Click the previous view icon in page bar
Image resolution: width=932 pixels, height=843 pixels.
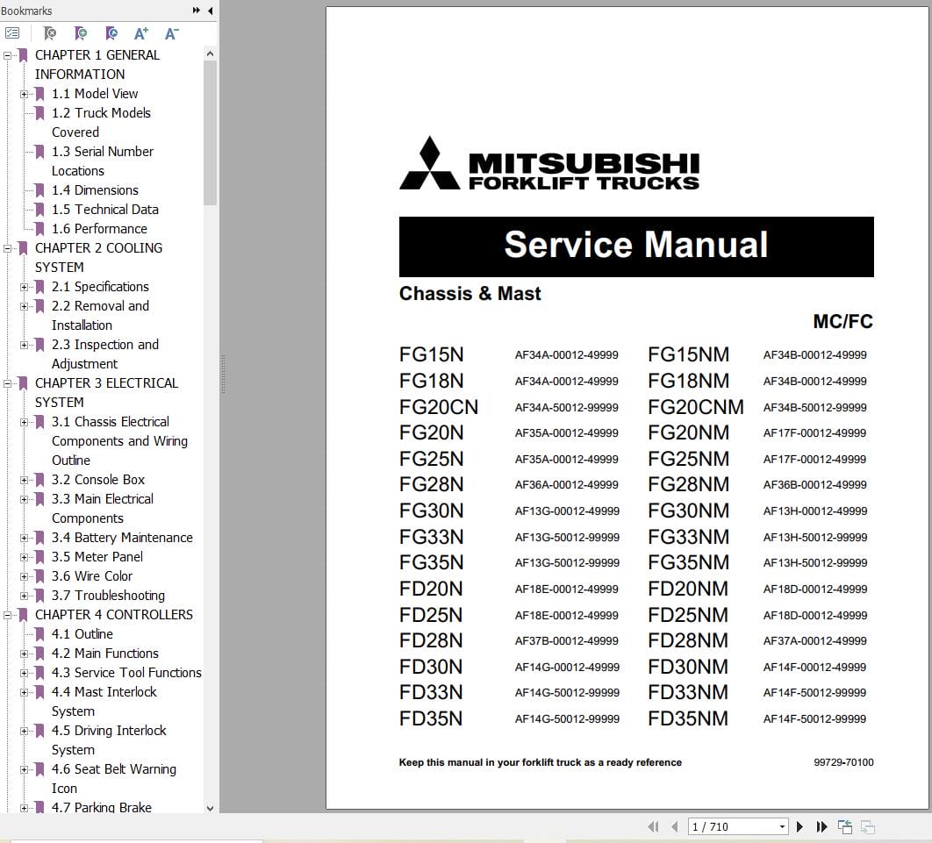(x=844, y=826)
